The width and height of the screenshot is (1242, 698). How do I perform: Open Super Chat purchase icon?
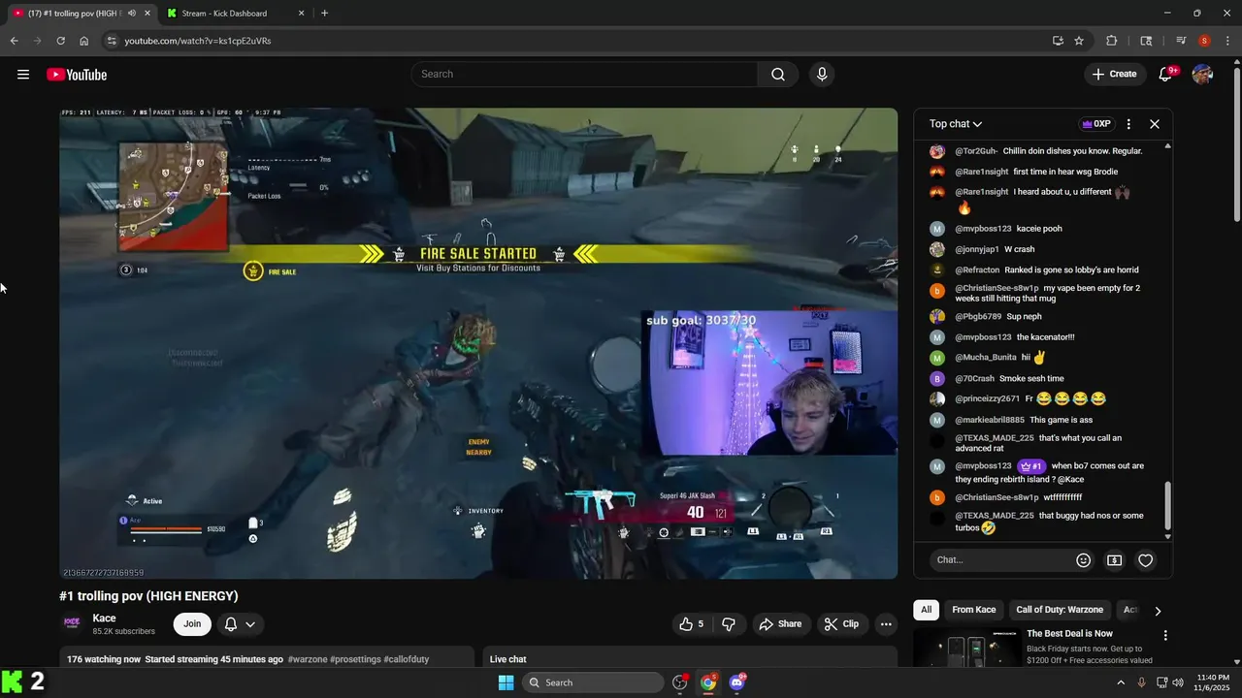(1115, 559)
